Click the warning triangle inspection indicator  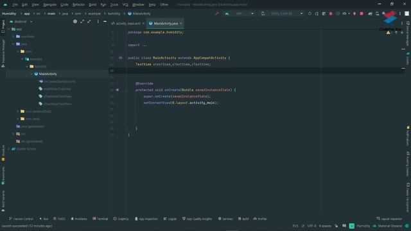coord(388,33)
